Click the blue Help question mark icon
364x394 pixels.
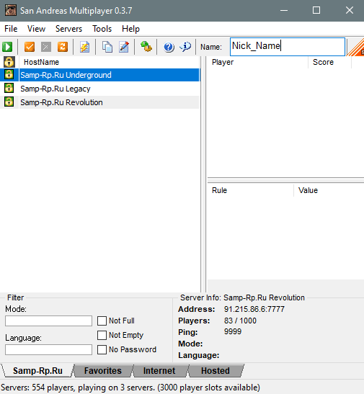[x=169, y=47]
